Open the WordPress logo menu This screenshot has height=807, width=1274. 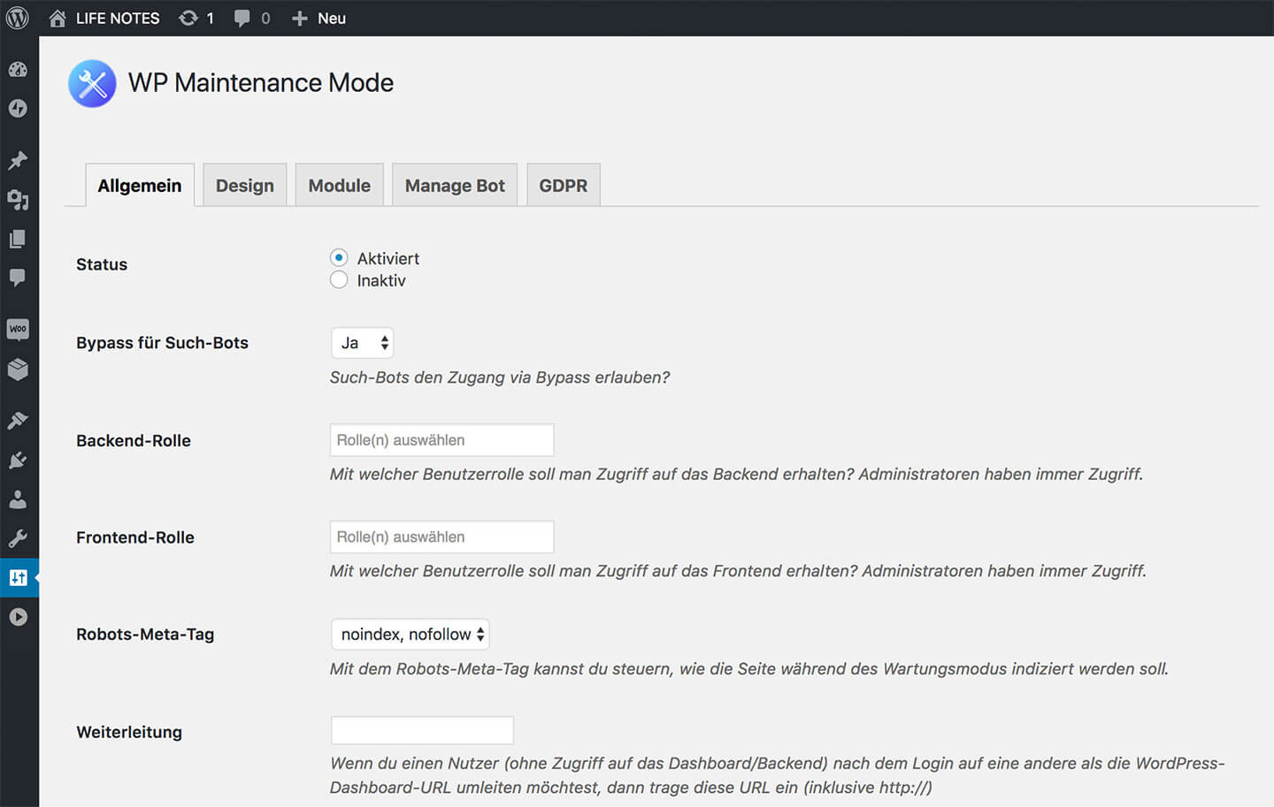click(18, 18)
